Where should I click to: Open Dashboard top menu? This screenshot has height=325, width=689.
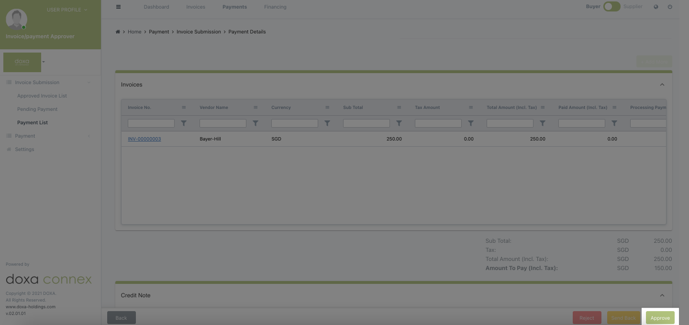click(x=156, y=7)
